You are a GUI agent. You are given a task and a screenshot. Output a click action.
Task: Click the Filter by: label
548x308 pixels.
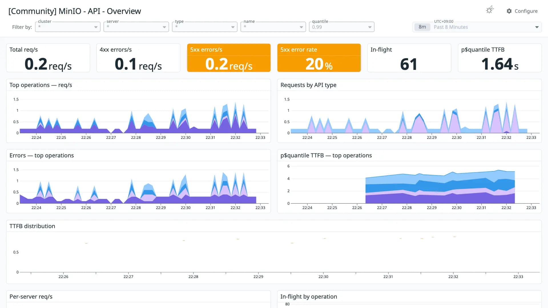click(22, 27)
